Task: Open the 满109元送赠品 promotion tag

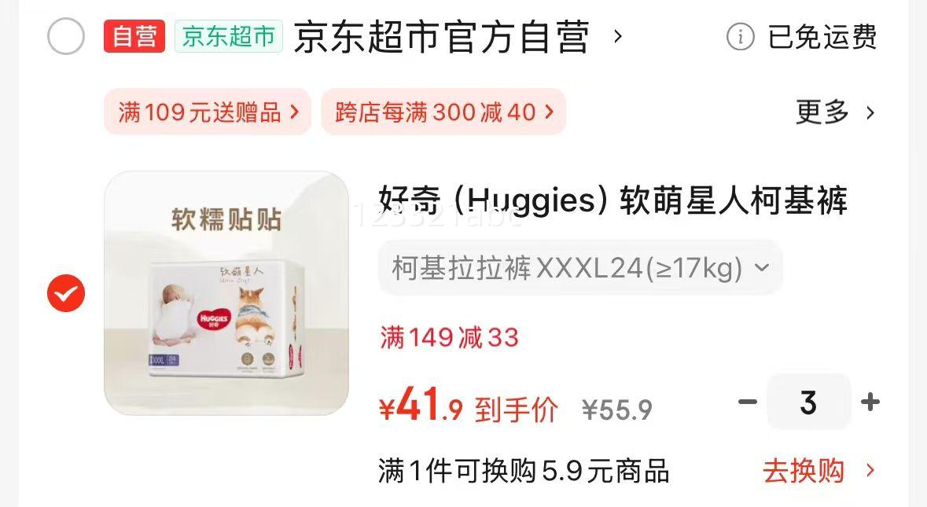Action: point(208,112)
